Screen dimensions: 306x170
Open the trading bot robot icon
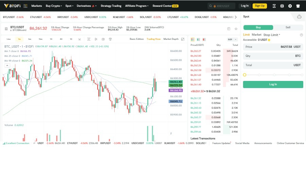tap(299, 17)
